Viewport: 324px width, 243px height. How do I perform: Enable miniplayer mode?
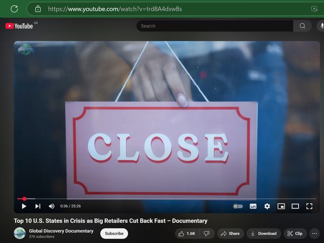pos(281,206)
